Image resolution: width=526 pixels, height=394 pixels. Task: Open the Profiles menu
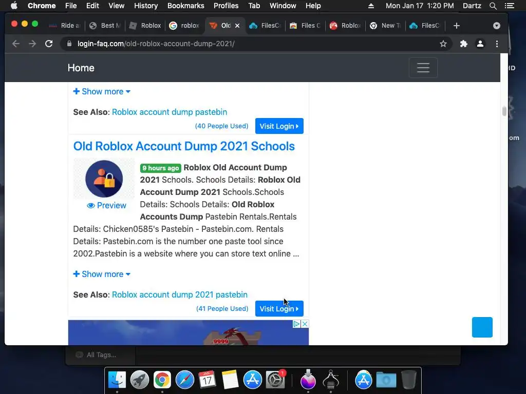coord(226,6)
